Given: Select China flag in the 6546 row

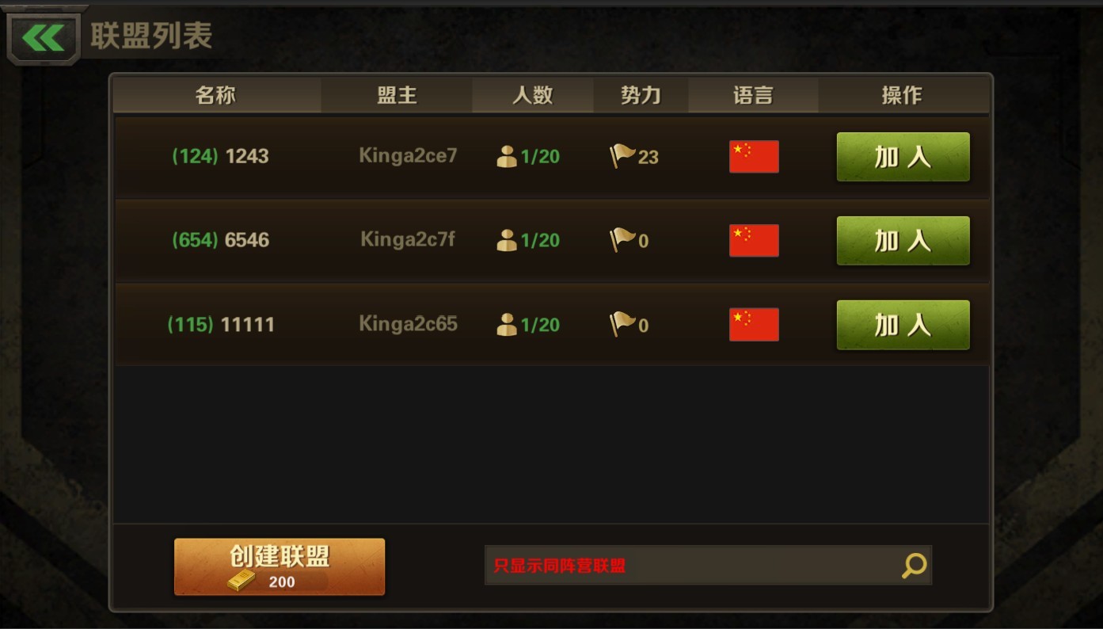Looking at the screenshot, I should click(754, 240).
